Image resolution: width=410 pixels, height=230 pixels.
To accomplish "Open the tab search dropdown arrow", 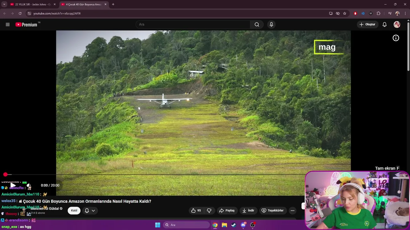I will (4, 4).
